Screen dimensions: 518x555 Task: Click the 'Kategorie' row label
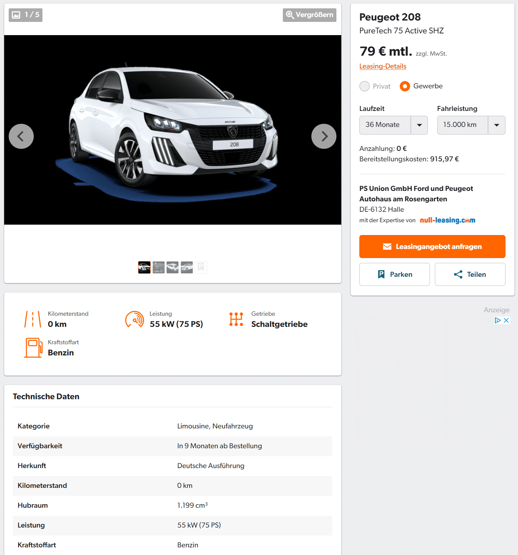click(34, 426)
